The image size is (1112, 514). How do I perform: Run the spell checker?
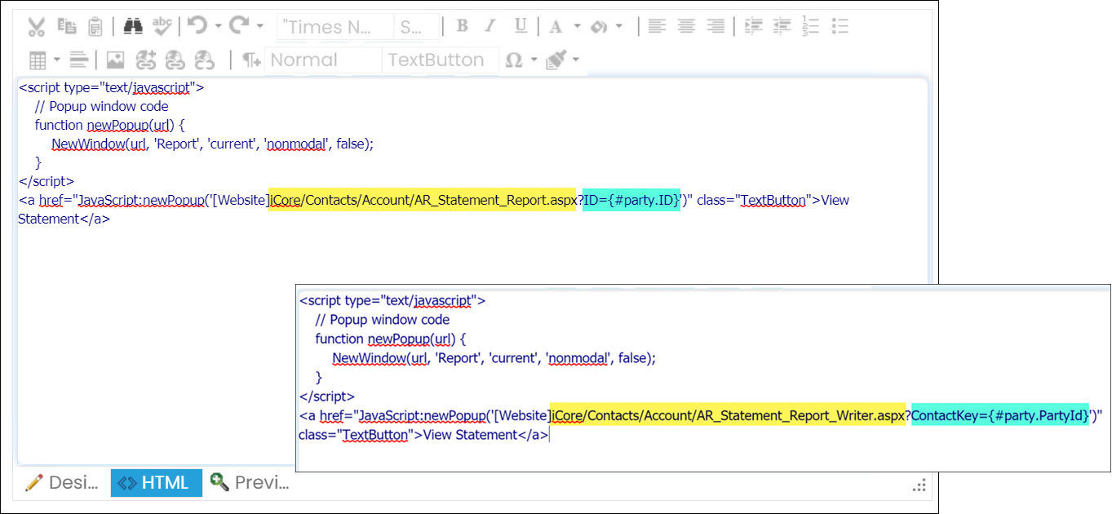tap(162, 26)
